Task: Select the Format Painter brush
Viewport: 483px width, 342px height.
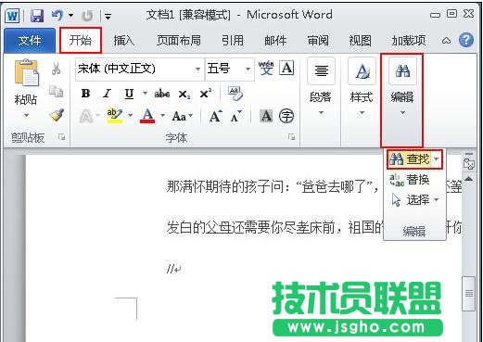Action: point(57,115)
